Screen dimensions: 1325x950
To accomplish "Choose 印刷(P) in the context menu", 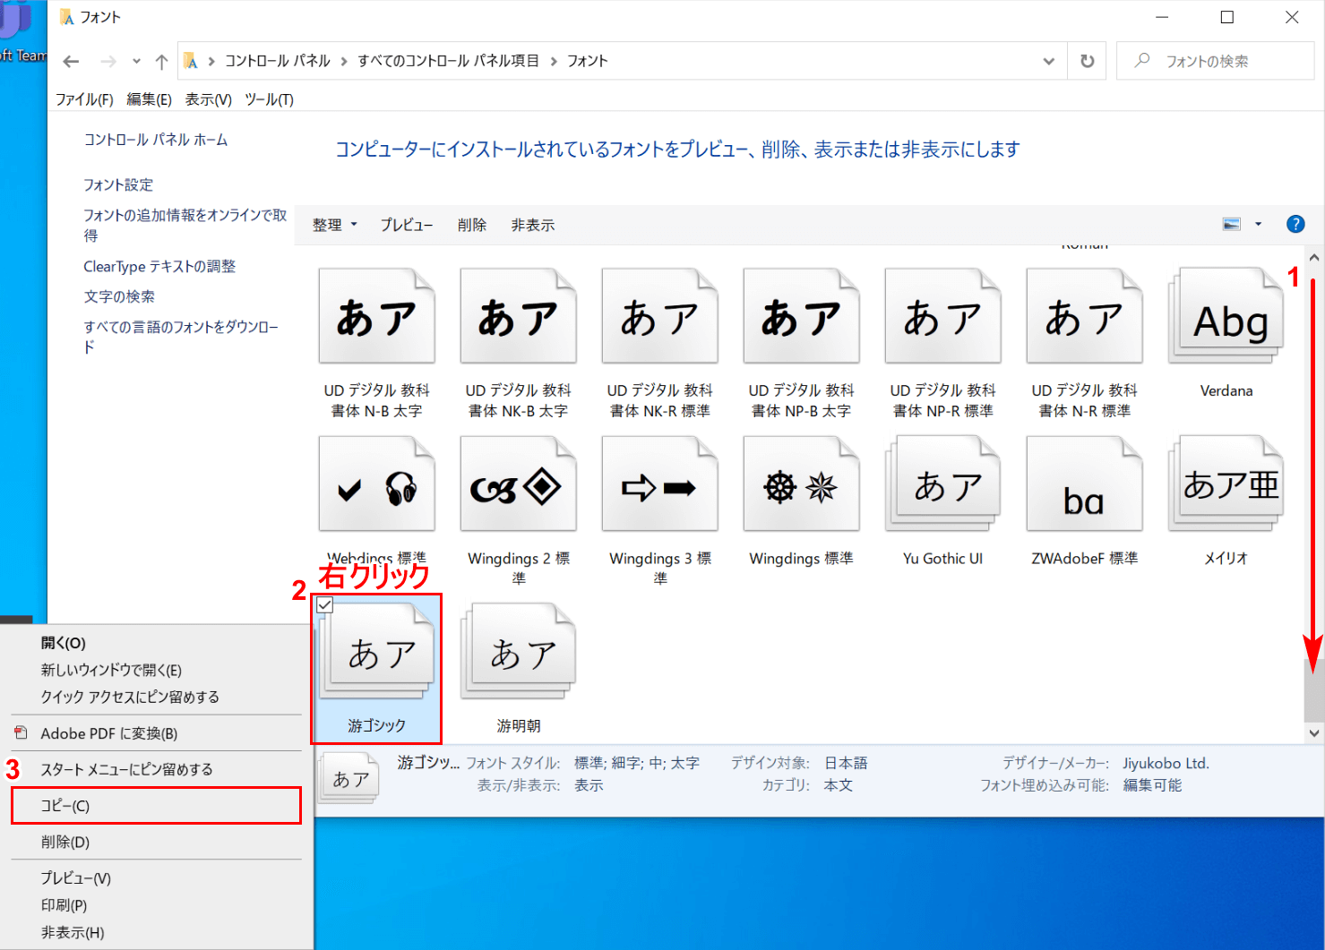I will [156, 905].
